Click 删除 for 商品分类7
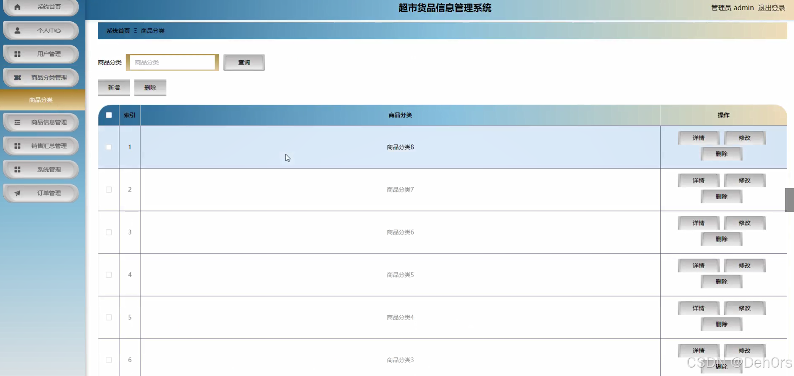 tap(721, 196)
